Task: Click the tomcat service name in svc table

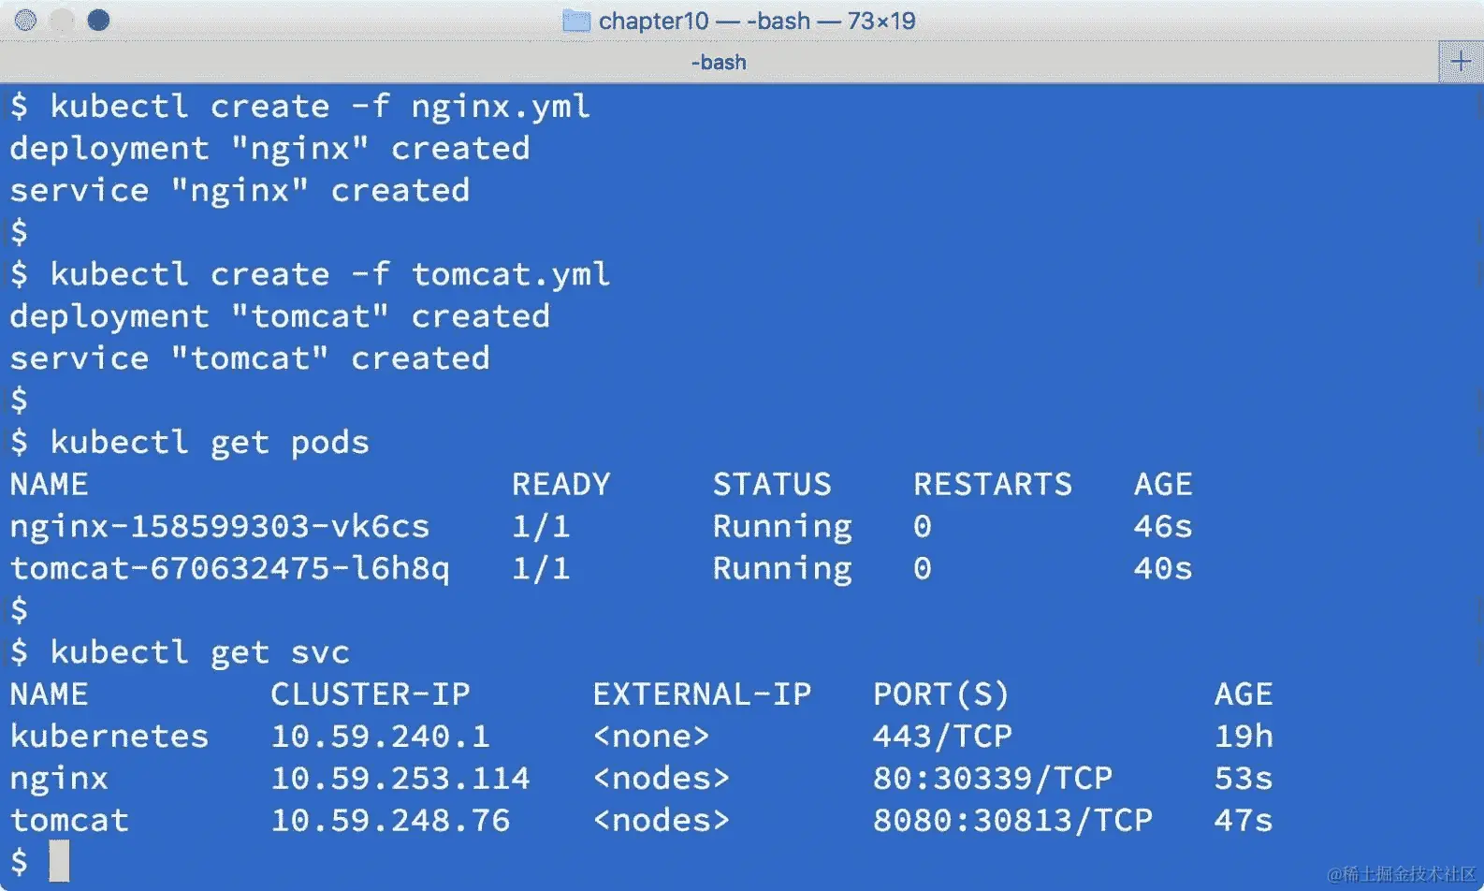Action: 69,821
